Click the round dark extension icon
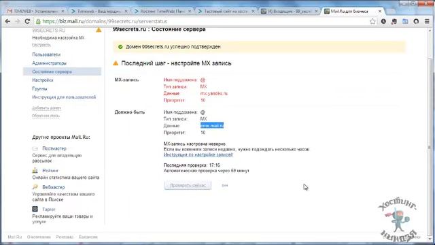Image resolution: width=435 pixels, height=245 pixels. pos(416,21)
